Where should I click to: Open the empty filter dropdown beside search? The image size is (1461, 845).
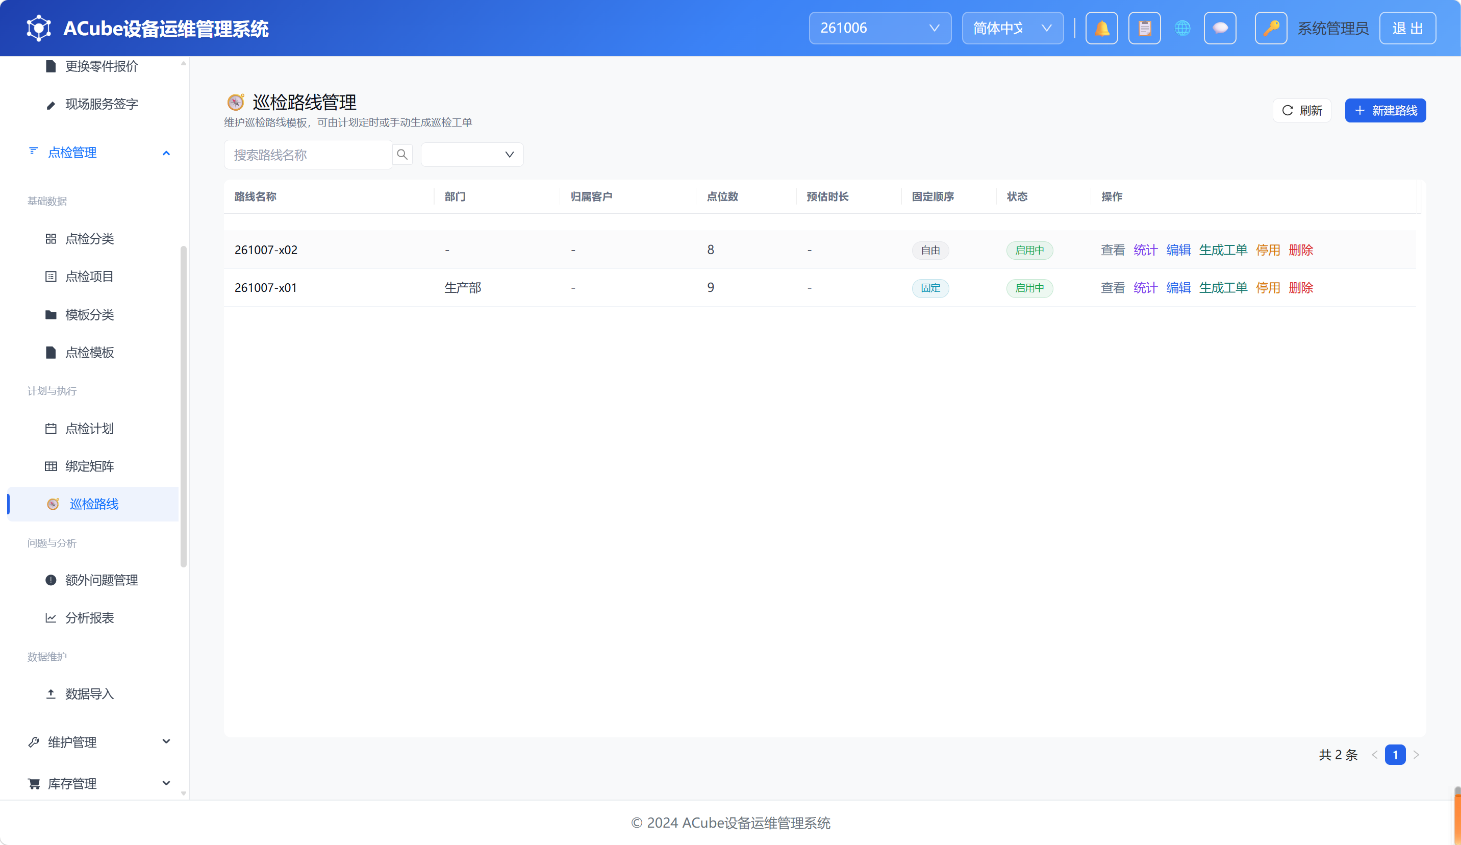472,154
